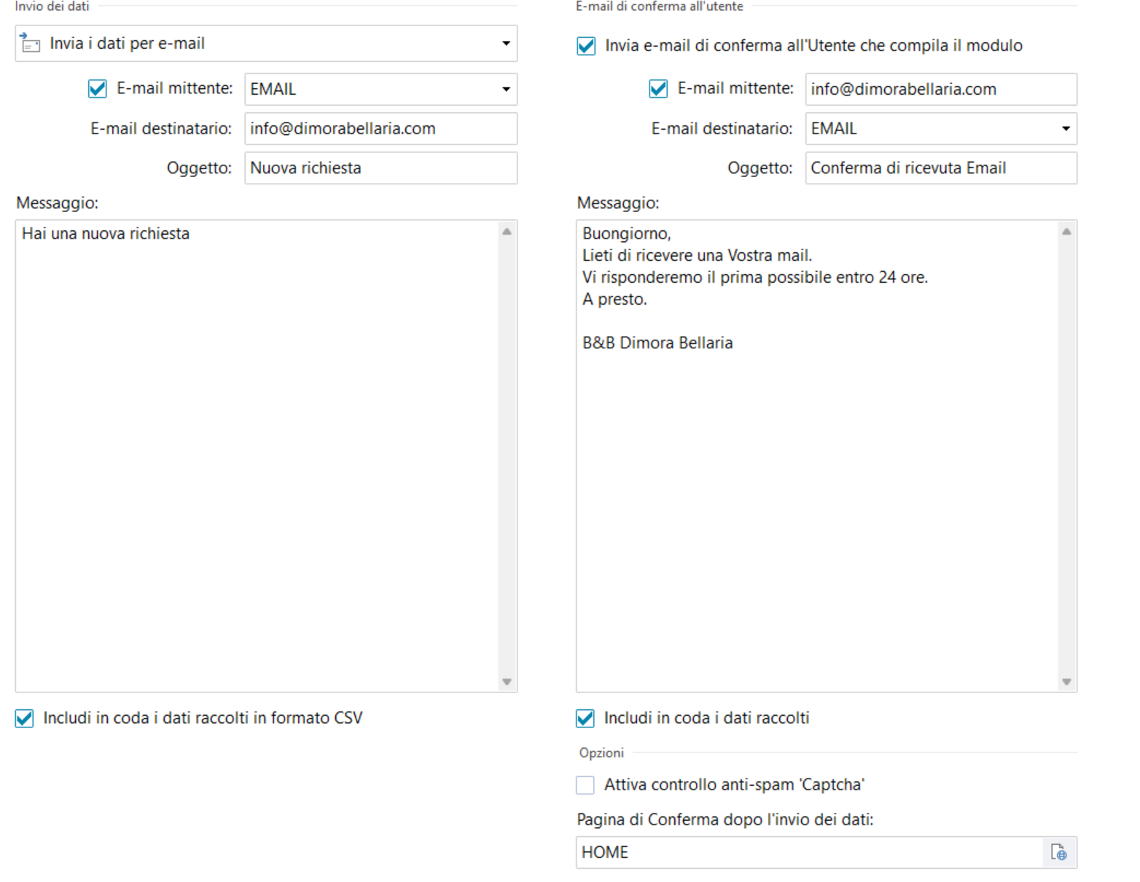Click the HOME confirmation page field
This screenshot has width=1140, height=882.
pyautogui.click(x=809, y=853)
